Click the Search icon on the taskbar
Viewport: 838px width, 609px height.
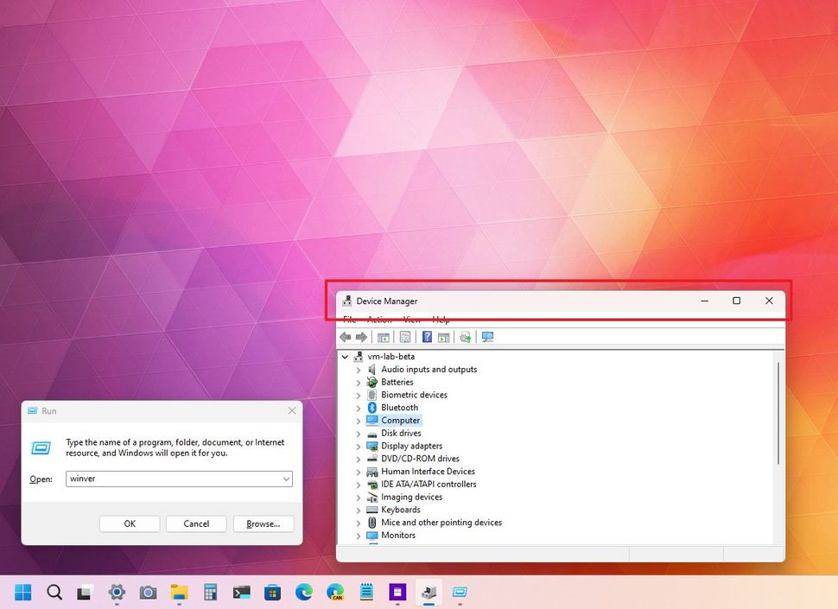coord(54,593)
